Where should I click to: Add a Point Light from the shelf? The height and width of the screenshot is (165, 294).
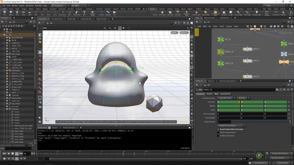[162, 13]
